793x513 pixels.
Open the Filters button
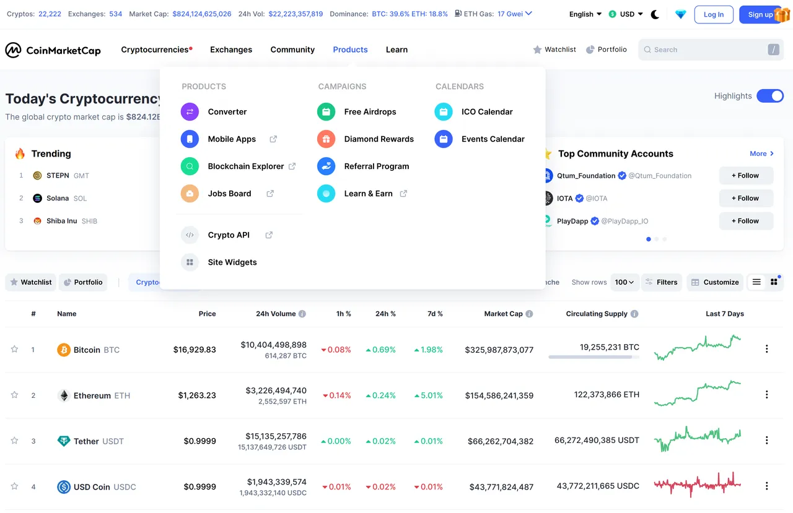point(662,282)
